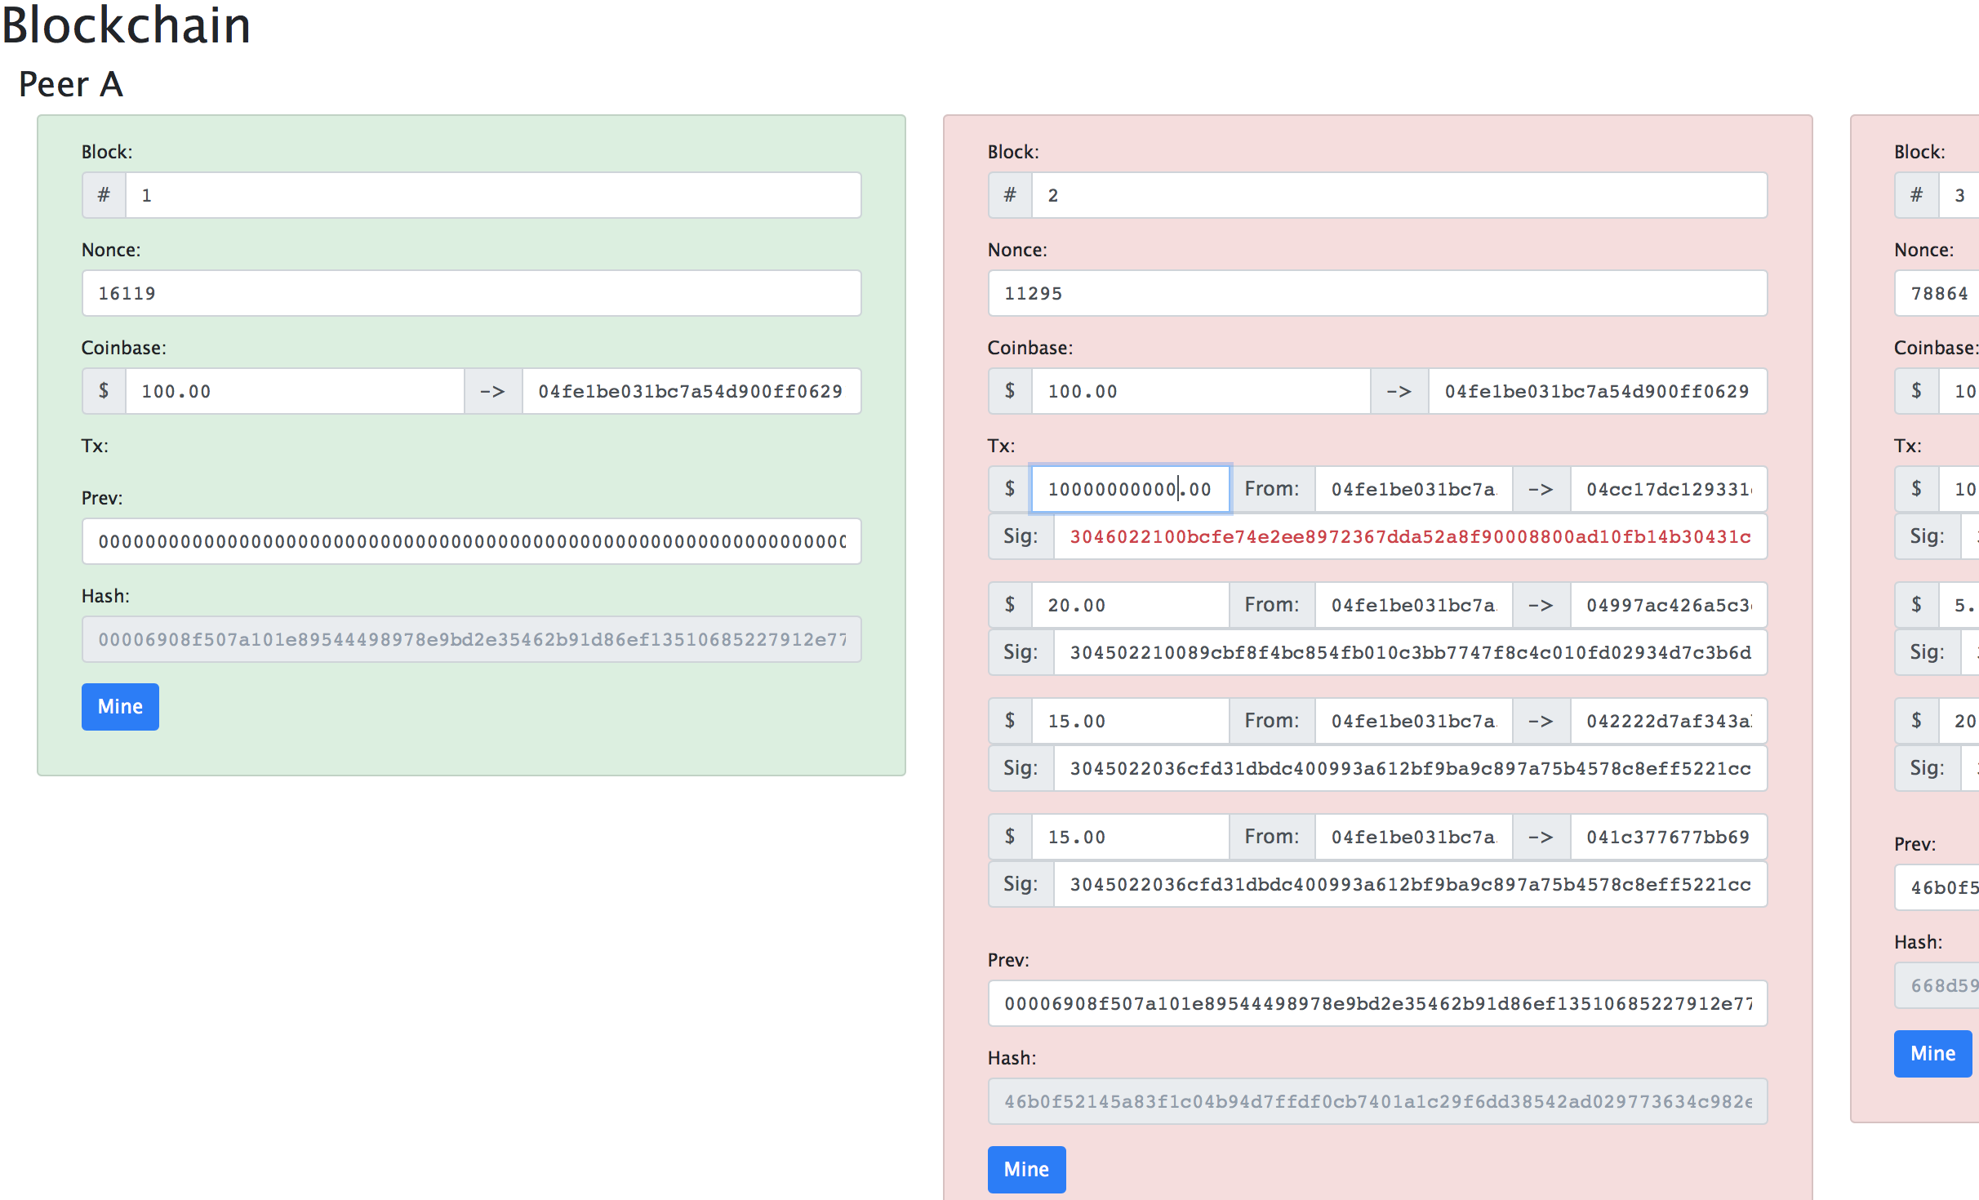
Task: Edit From address of 041c377677bb69 transaction
Action: 1414,837
